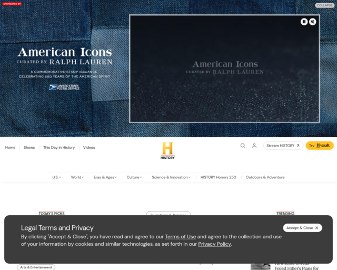337x270 pixels.
Task: Open Outdoors & Adventure link
Action: (265, 177)
